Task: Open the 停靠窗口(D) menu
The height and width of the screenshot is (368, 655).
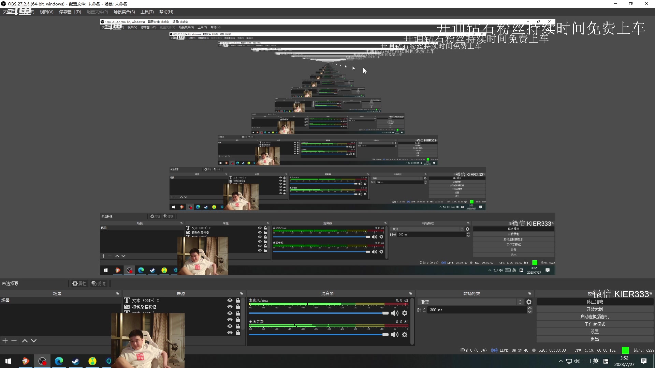Action: (70, 12)
